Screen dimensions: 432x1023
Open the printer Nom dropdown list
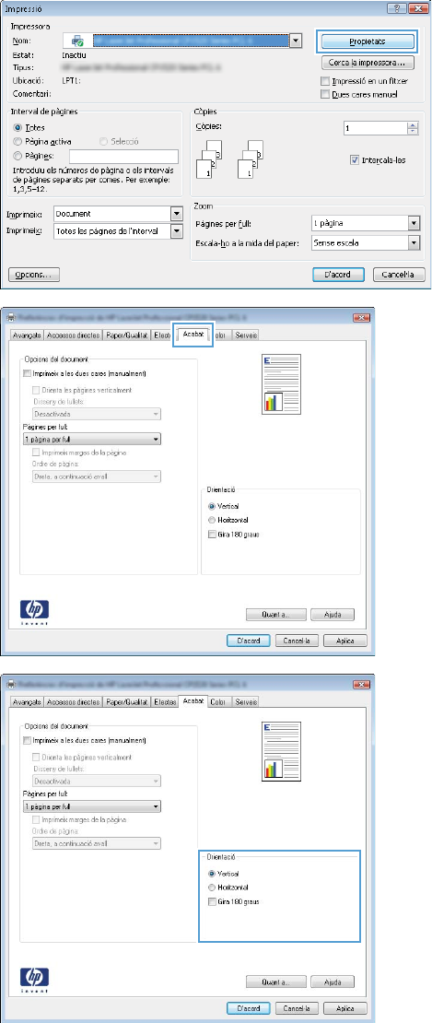297,42
